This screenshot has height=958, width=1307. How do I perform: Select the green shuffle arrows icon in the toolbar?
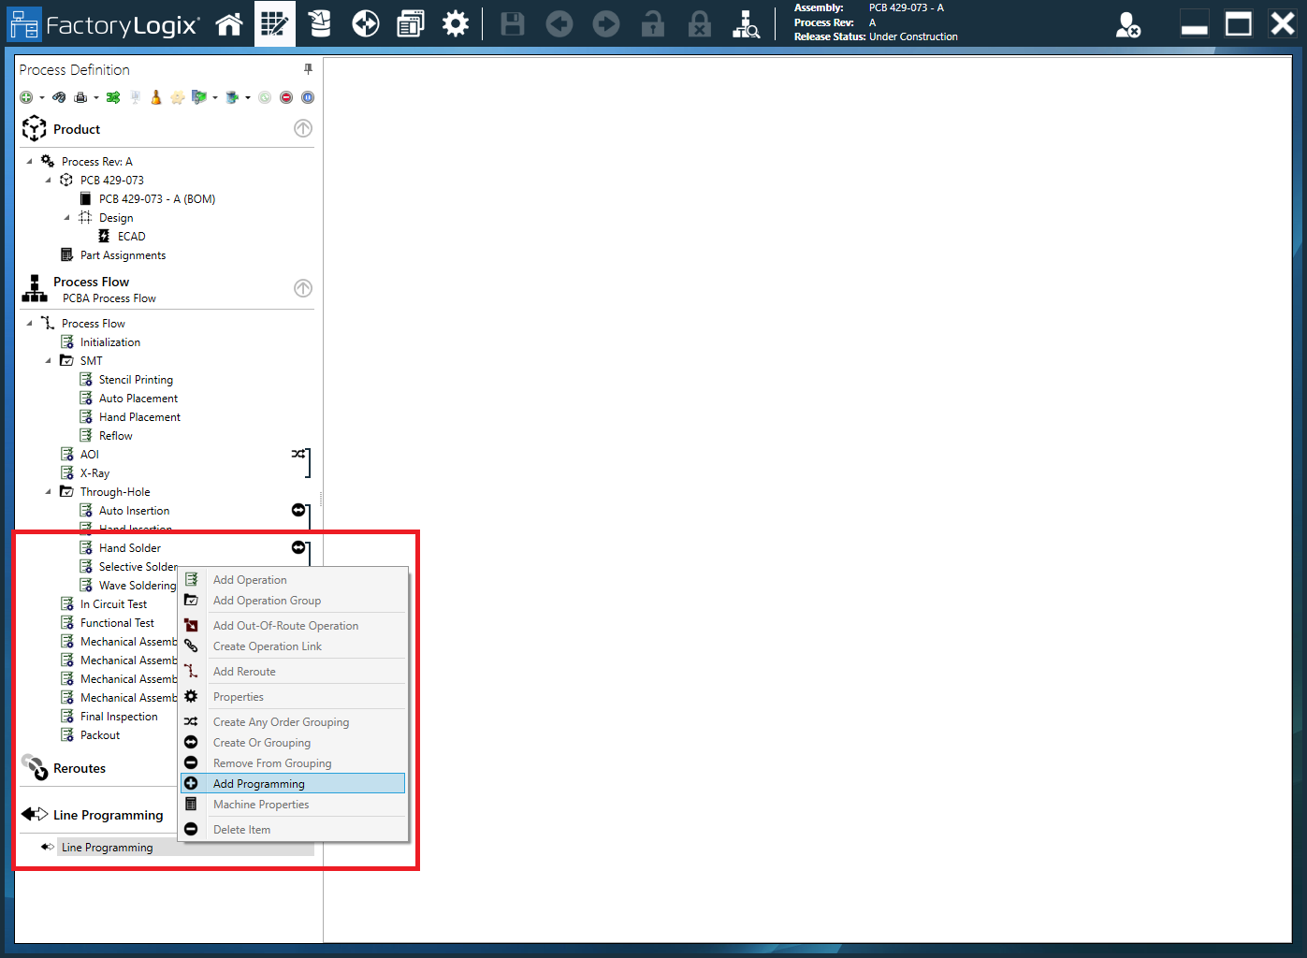tap(112, 96)
